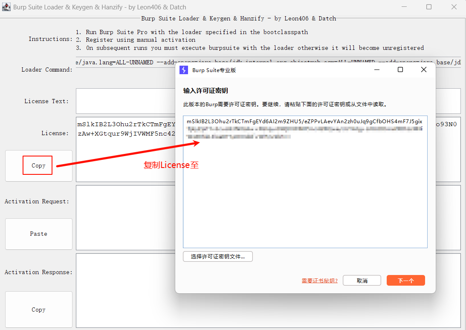The width and height of the screenshot is (466, 330).
Task: Click the Paste button for Activation Request
Action: [39, 234]
